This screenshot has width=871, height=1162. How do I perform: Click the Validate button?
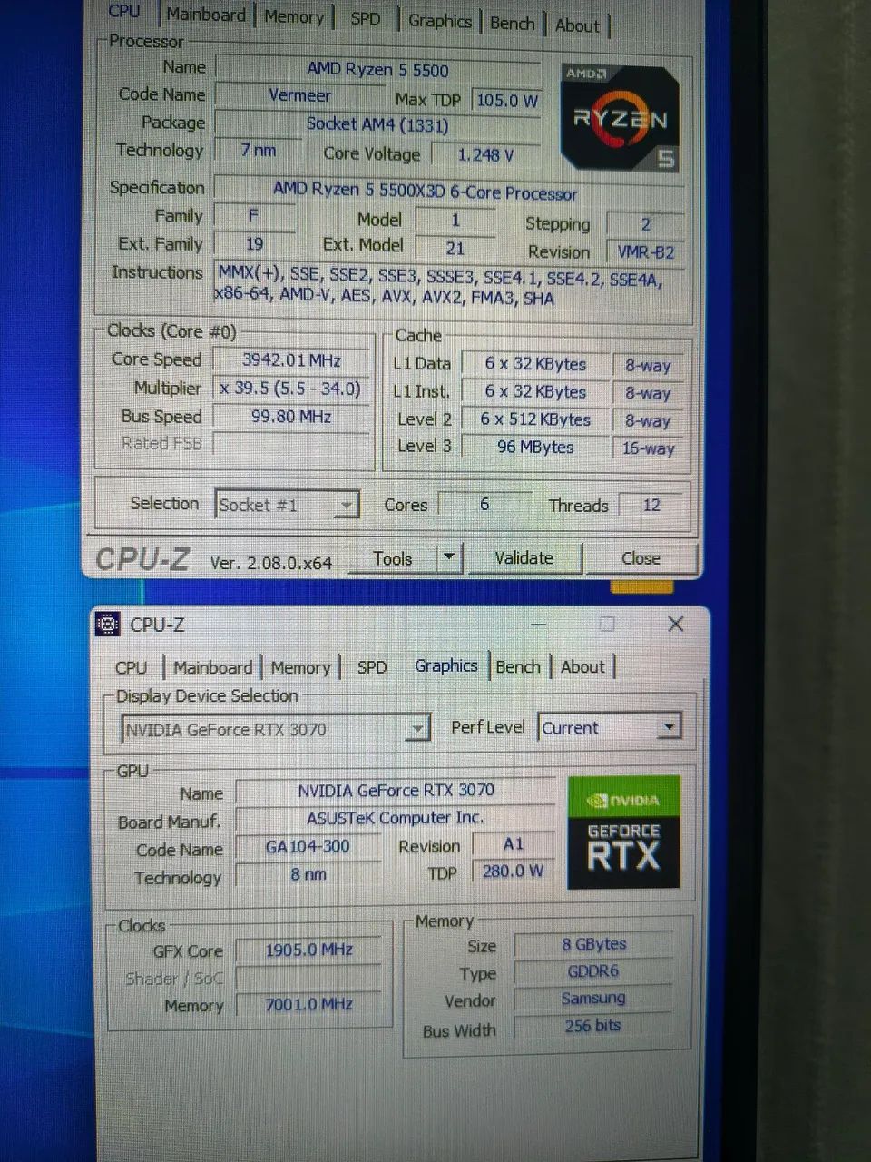click(x=524, y=558)
